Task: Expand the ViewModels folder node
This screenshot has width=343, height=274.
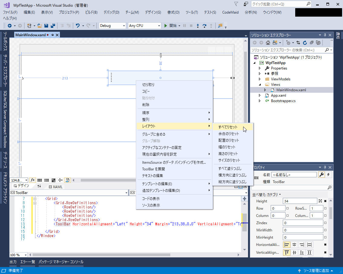Action: (260, 79)
